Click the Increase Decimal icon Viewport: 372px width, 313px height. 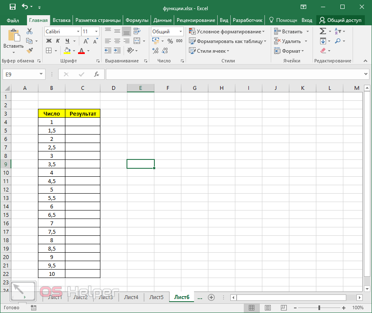tap(155, 50)
